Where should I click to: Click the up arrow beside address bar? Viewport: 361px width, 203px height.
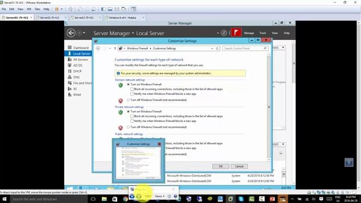[x=115, y=48]
